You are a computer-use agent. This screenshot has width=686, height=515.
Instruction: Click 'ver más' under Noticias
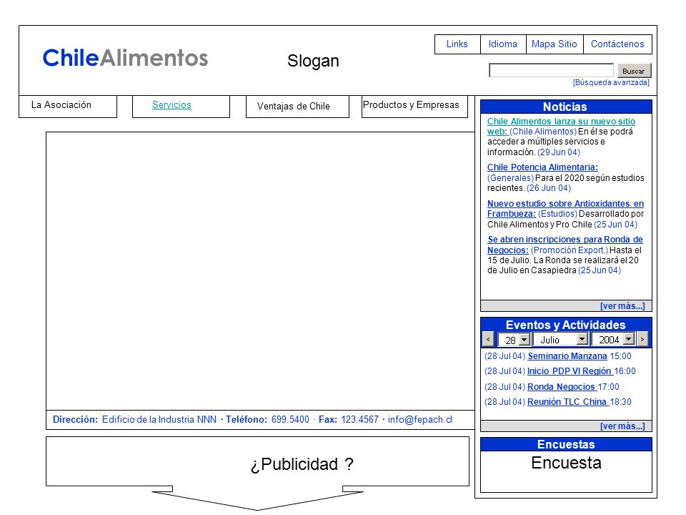pyautogui.click(x=622, y=305)
